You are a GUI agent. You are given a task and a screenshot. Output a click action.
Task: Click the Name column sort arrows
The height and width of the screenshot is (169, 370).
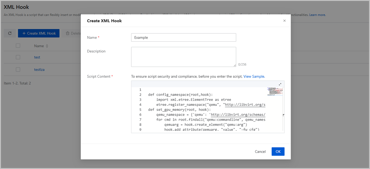[x=47, y=46]
